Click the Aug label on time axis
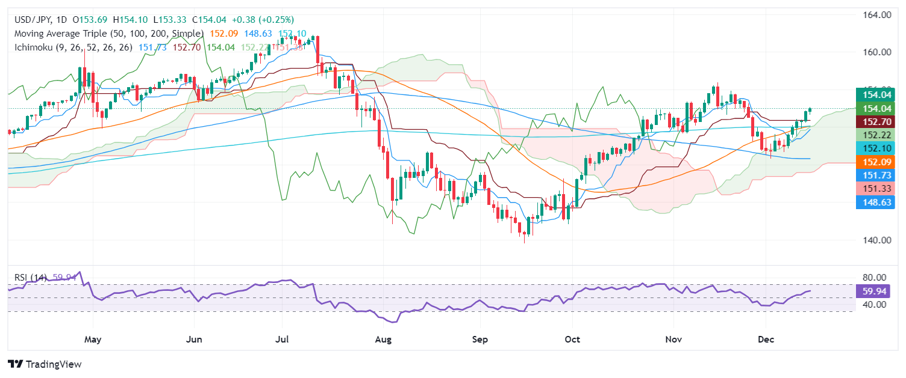Image resolution: width=906 pixels, height=378 pixels. click(383, 340)
